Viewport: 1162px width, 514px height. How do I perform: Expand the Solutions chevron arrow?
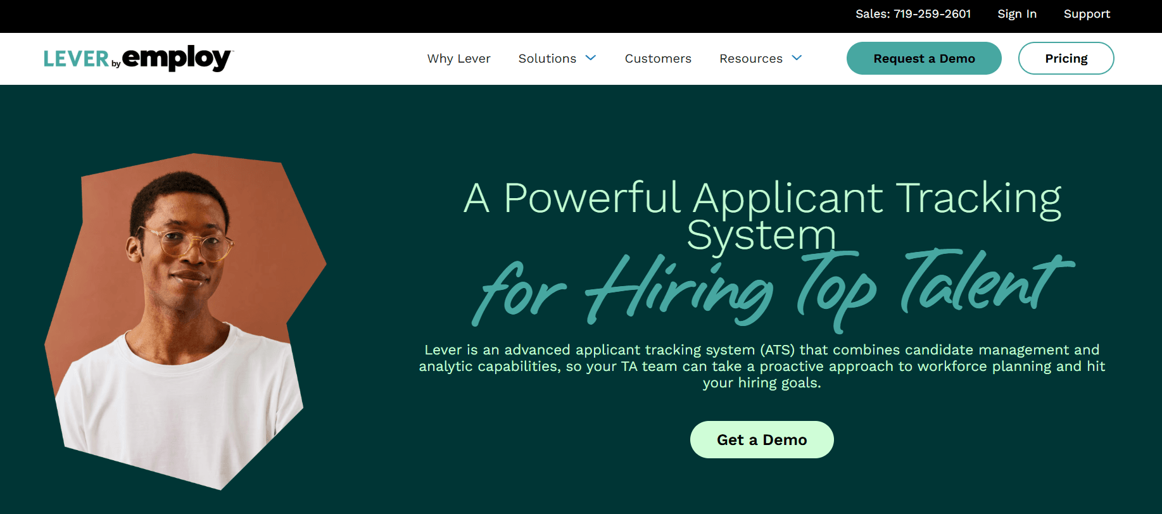click(x=591, y=58)
